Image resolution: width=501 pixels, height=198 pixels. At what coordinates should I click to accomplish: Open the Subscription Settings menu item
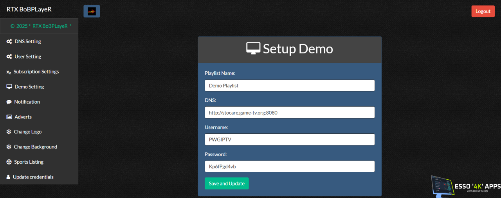36,72
